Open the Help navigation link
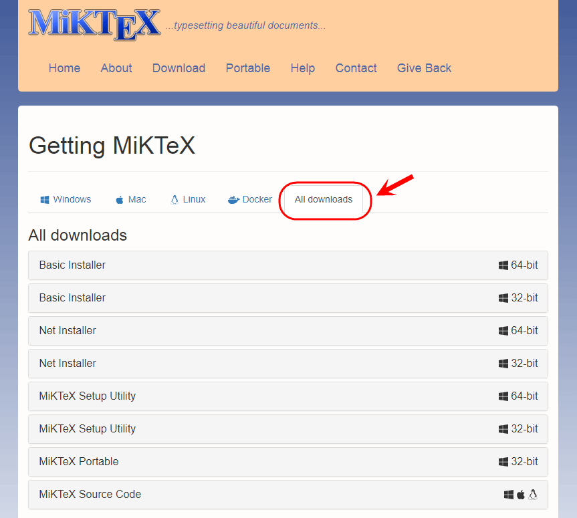577x518 pixels. pos(303,68)
